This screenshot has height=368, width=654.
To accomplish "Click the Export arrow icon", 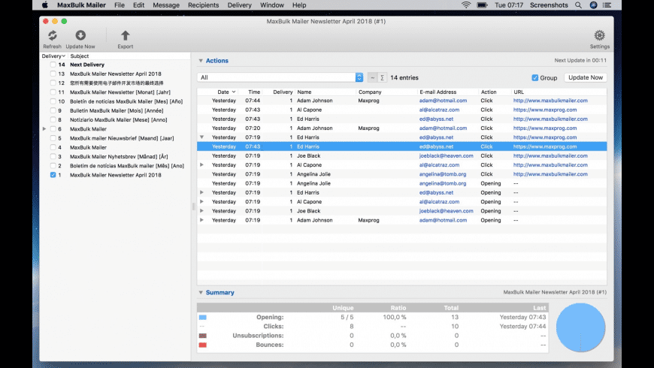I will [125, 35].
